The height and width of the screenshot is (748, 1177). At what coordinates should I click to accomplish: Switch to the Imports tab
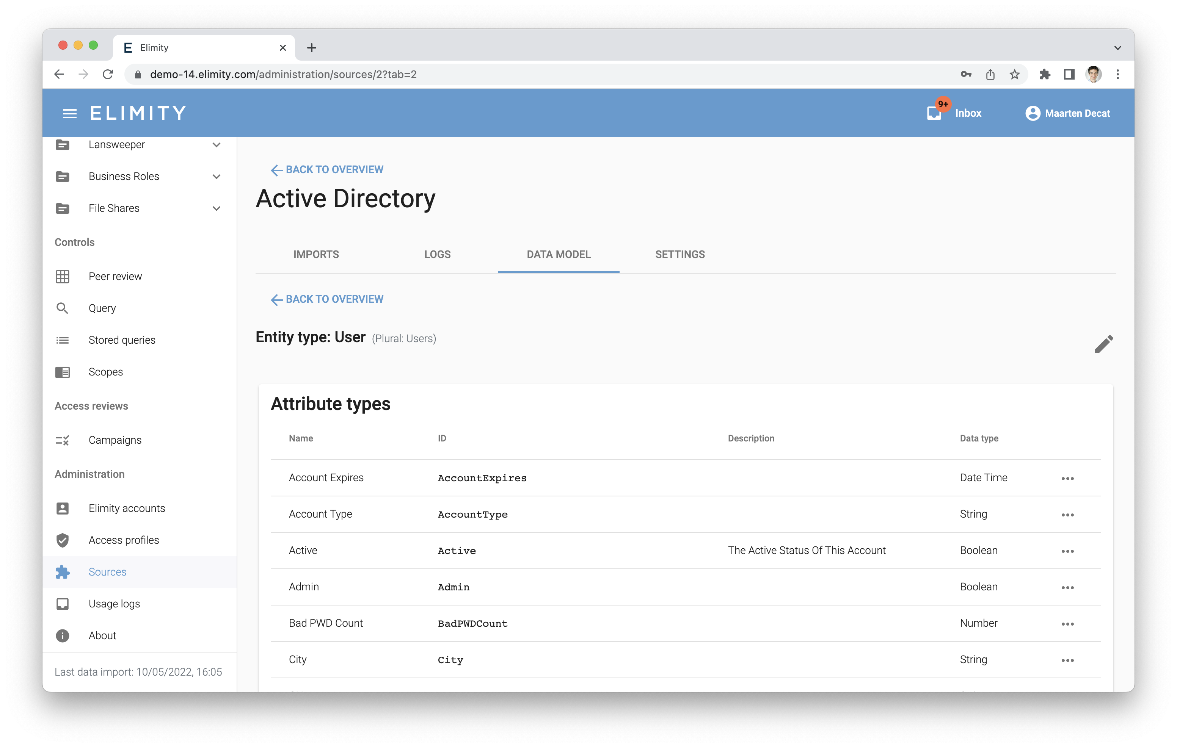point(316,255)
